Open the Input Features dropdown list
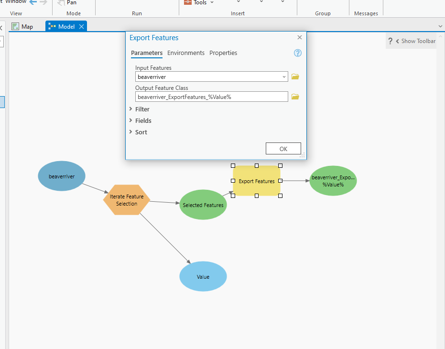This screenshot has height=349, width=445. click(x=284, y=76)
